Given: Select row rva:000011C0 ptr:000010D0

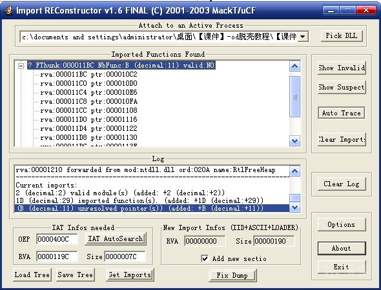Looking at the screenshot, I should [x=88, y=83].
